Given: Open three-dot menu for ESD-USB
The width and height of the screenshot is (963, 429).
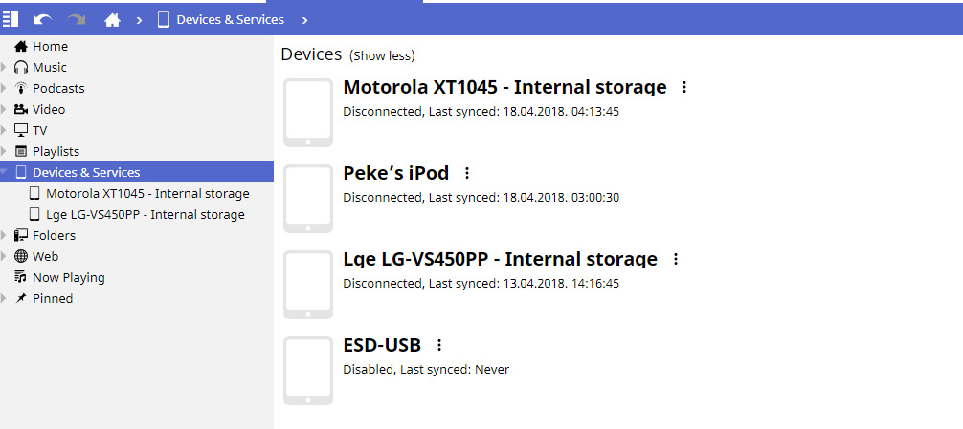Looking at the screenshot, I should (x=439, y=345).
